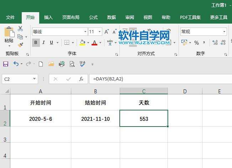Switch to 页面布局 Page Layout tab
232x168 pixels.
click(71, 18)
